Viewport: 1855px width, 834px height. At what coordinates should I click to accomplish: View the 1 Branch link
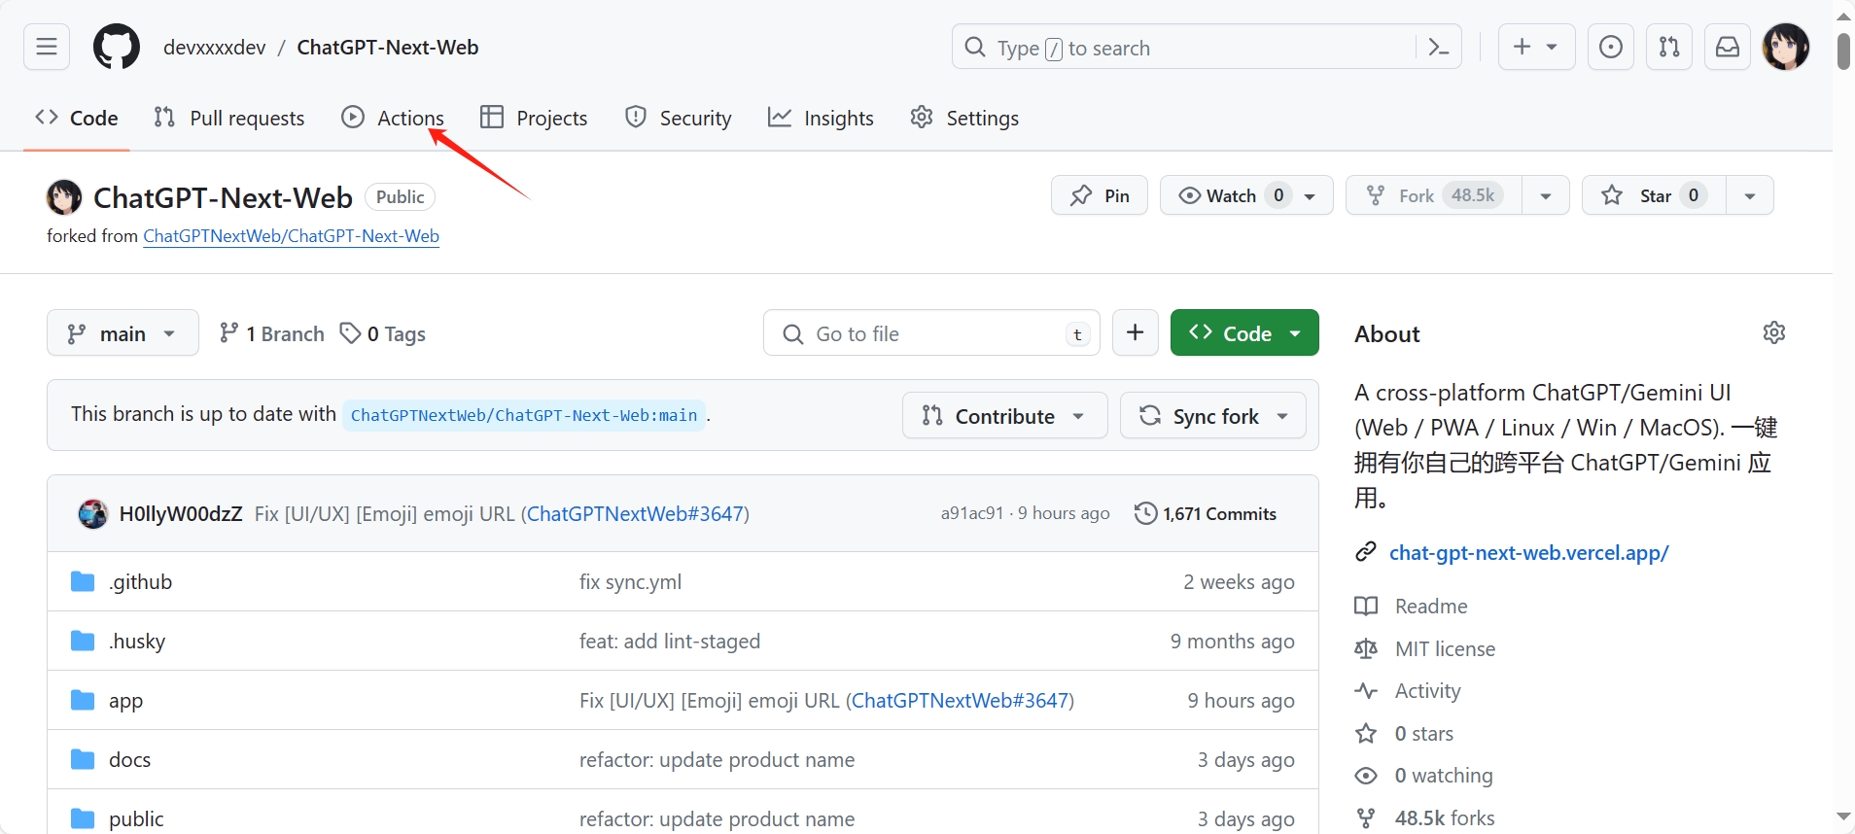[x=271, y=333]
